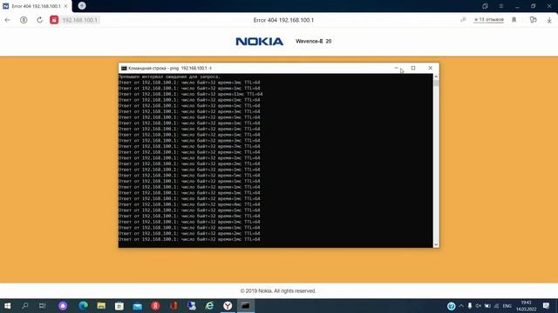Open a new browser tab with plus button
The height and width of the screenshot is (313, 558).
pyautogui.click(x=82, y=6)
